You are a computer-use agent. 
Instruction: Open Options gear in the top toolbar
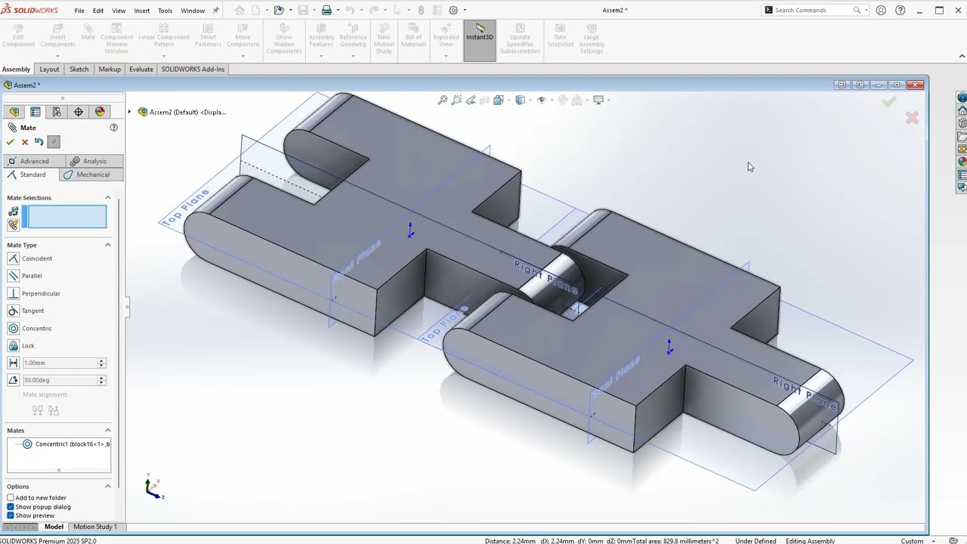click(453, 11)
